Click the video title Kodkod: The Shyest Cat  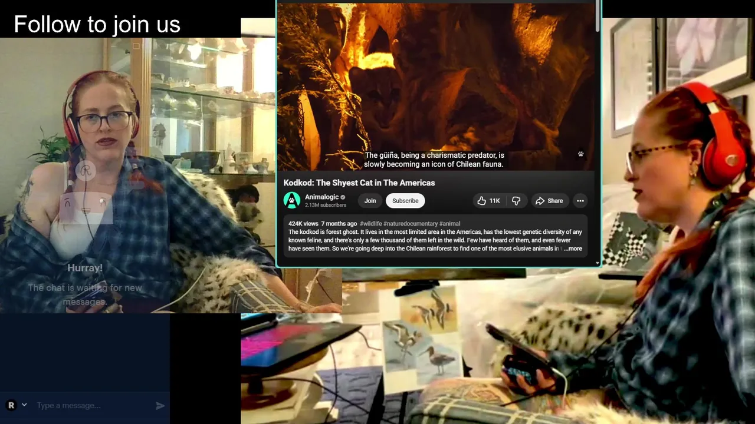[359, 183]
